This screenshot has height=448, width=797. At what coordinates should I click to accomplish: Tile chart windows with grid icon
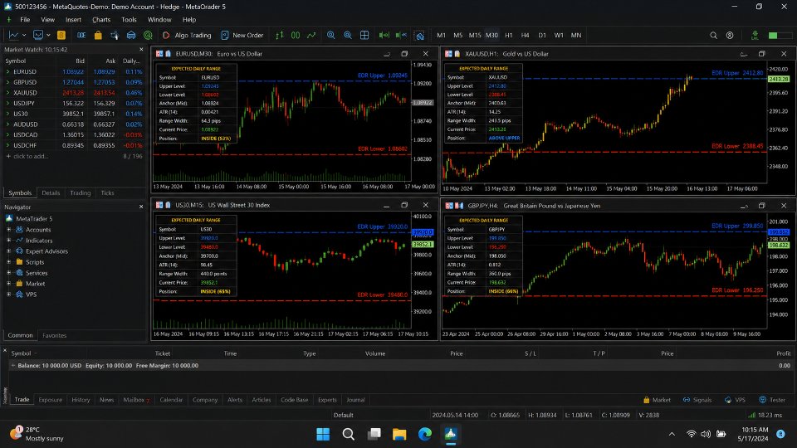coord(364,35)
